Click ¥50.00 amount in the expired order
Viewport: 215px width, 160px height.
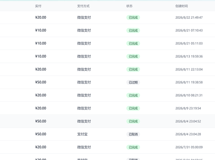(41, 82)
